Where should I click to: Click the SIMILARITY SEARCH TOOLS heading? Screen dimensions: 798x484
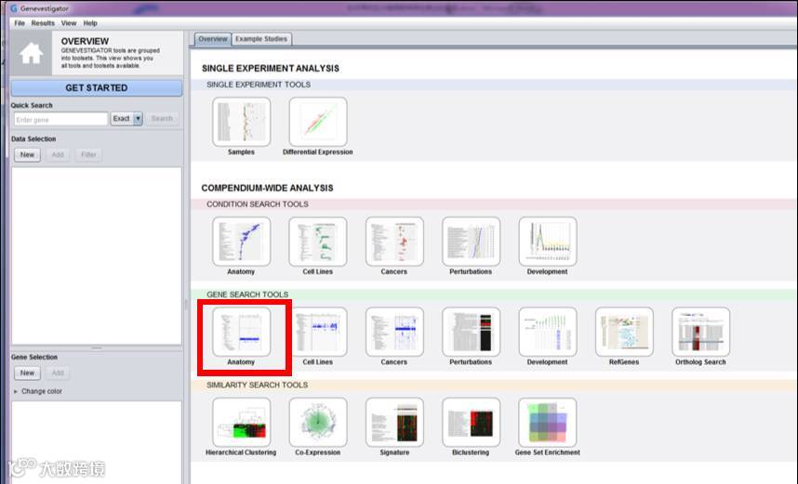pyautogui.click(x=257, y=385)
